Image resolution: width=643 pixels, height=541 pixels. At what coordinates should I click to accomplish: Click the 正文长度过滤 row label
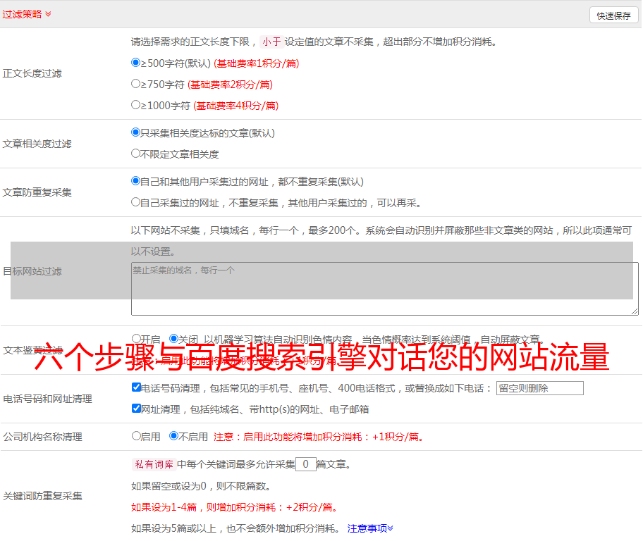(32, 73)
